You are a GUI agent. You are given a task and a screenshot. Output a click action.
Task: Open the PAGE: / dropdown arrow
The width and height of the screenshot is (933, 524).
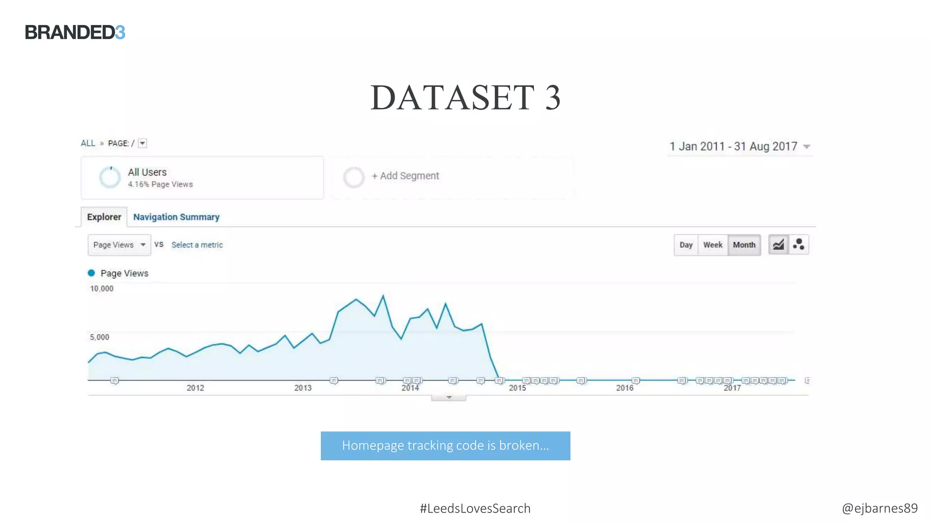pyautogui.click(x=143, y=143)
